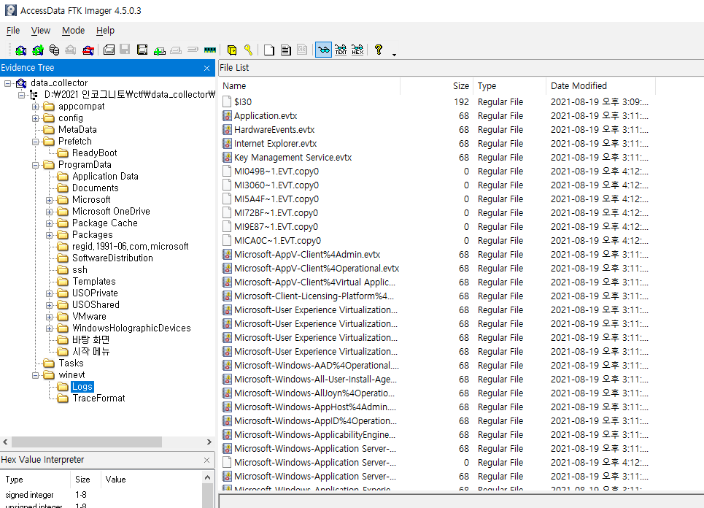Viewport: 704px width, 508px height.
Task: Click the $I30 file icon
Action: 227,102
